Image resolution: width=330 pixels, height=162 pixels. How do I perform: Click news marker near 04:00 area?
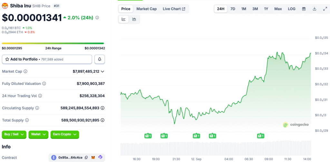coord(212,136)
